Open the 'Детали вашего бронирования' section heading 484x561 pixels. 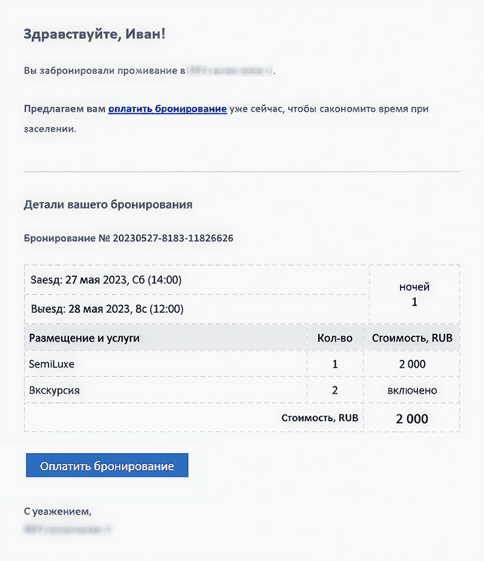coord(108,205)
